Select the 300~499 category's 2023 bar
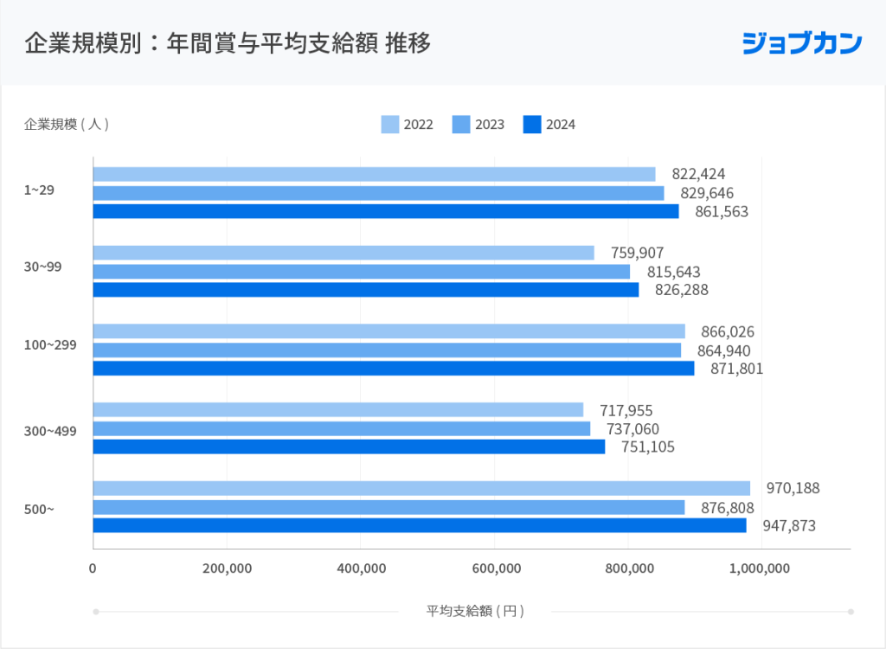886x649 pixels. 342,428
